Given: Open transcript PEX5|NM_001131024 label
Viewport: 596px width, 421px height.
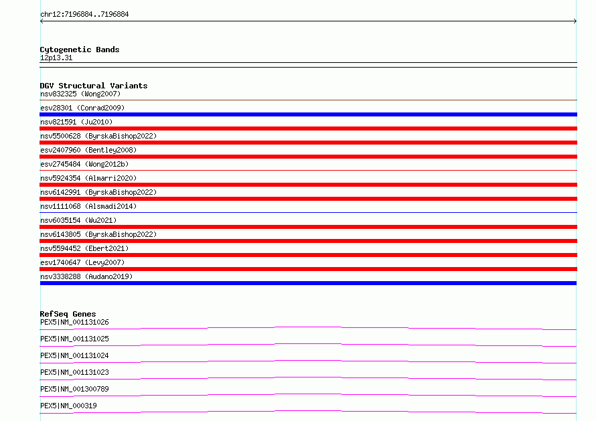Looking at the screenshot, I should pyautogui.click(x=74, y=355).
